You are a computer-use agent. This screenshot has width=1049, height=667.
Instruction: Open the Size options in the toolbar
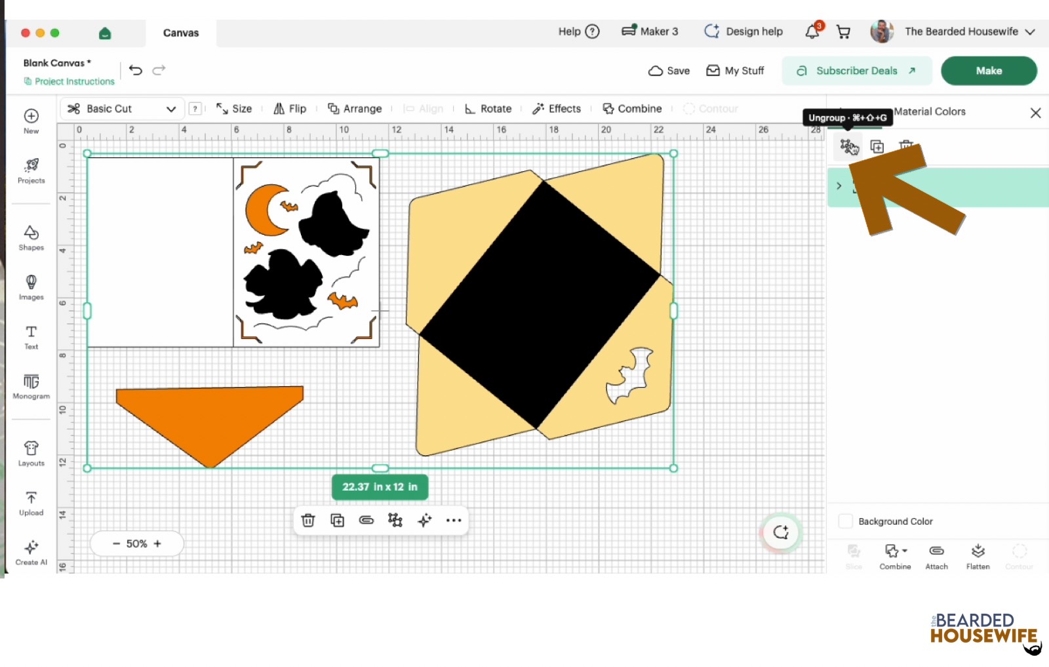pyautogui.click(x=234, y=109)
